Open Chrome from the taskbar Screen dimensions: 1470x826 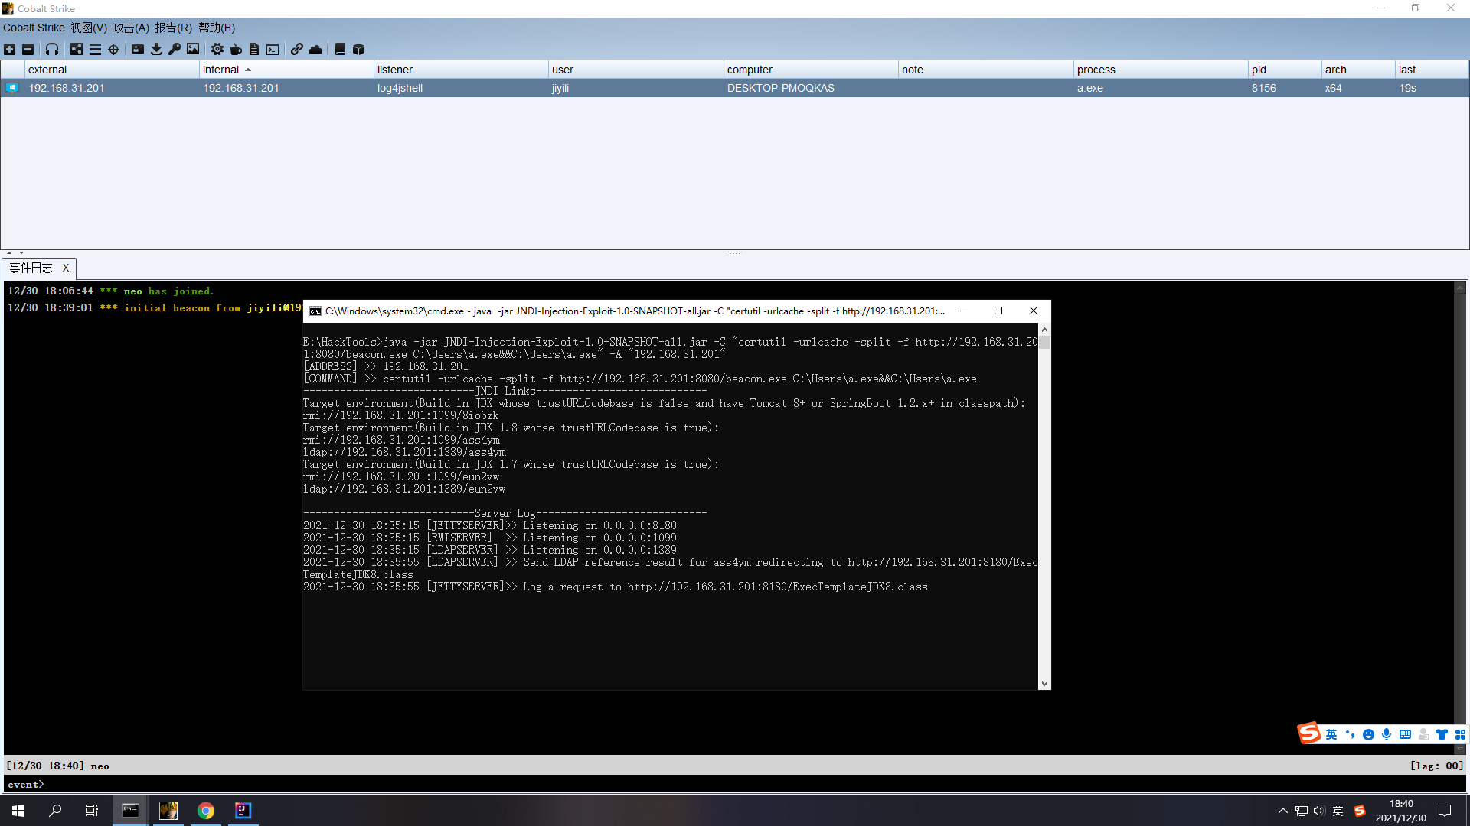pos(205,811)
